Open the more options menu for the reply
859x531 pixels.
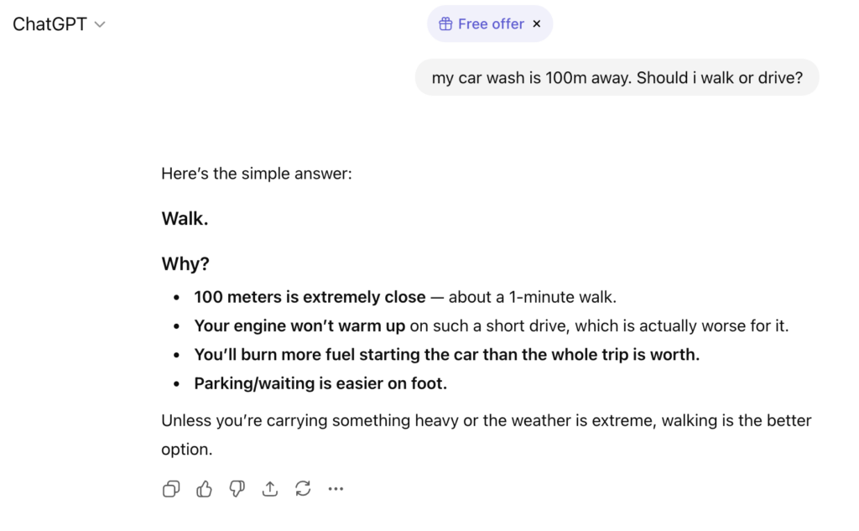pyautogui.click(x=336, y=488)
